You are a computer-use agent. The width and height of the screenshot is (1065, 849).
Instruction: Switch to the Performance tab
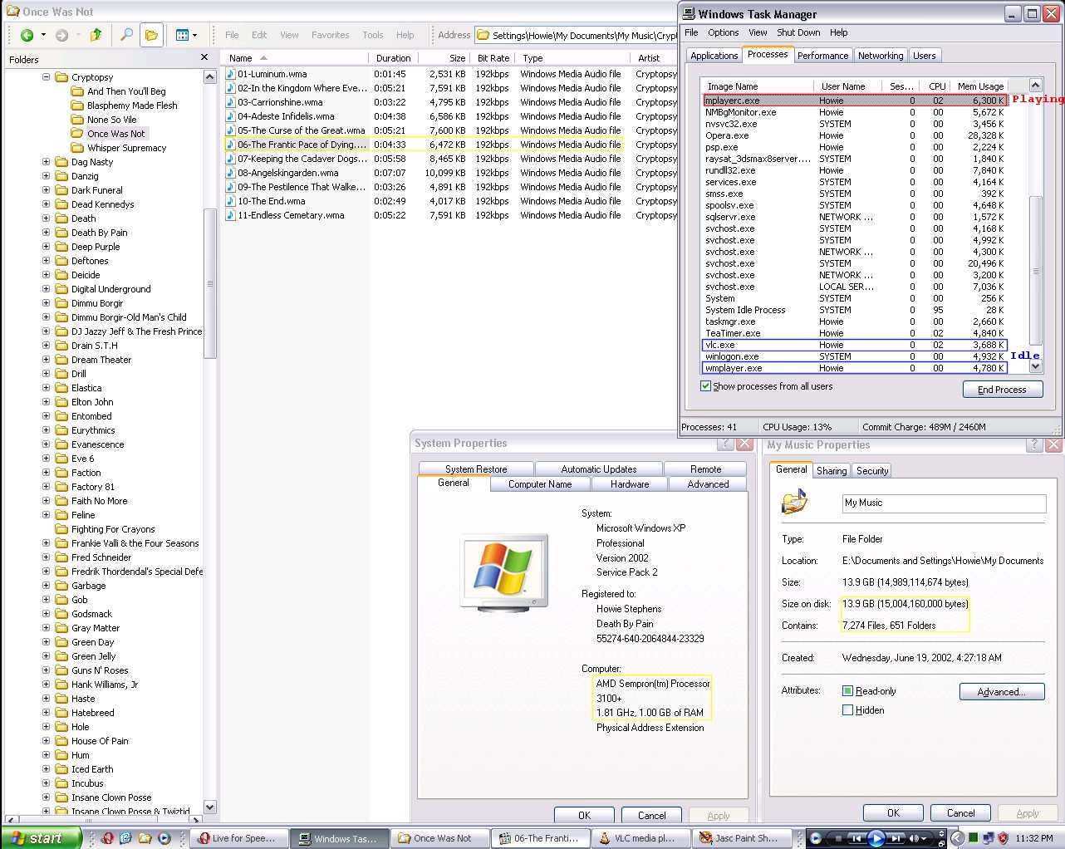(x=822, y=56)
